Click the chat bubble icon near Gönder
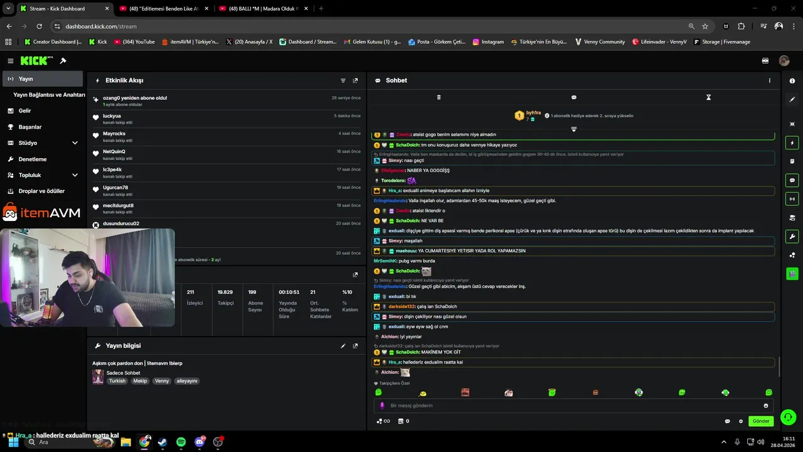 [x=728, y=421]
